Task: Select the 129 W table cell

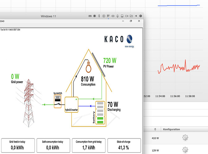Action: pyautogui.click(x=155, y=150)
